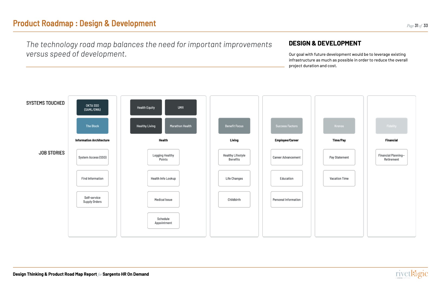Click the Life Changes card

(x=234, y=178)
